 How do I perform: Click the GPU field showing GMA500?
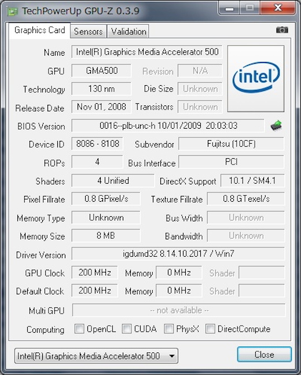click(101, 71)
